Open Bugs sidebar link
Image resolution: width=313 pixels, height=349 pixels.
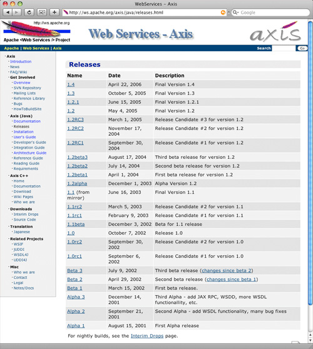click(18, 104)
